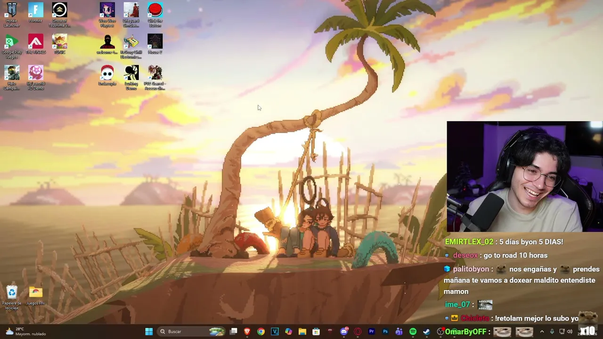Open Spotify from the taskbar
The image size is (603, 339).
[413, 331]
